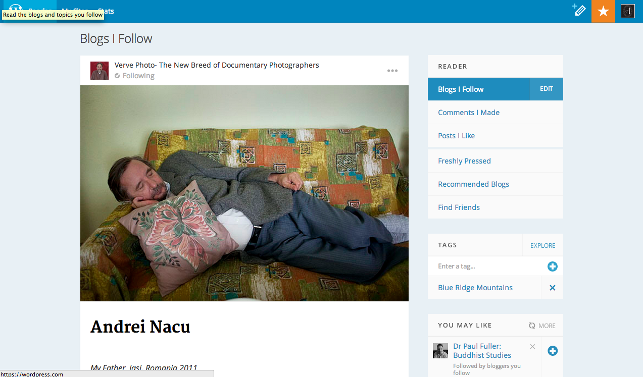643x377 pixels.
Task: Open the post's three-dot options menu
Action: [392, 71]
